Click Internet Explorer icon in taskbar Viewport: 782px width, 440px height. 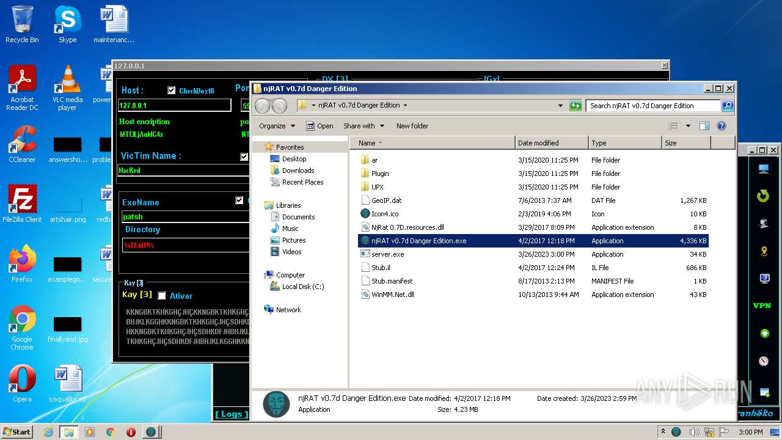(48, 432)
